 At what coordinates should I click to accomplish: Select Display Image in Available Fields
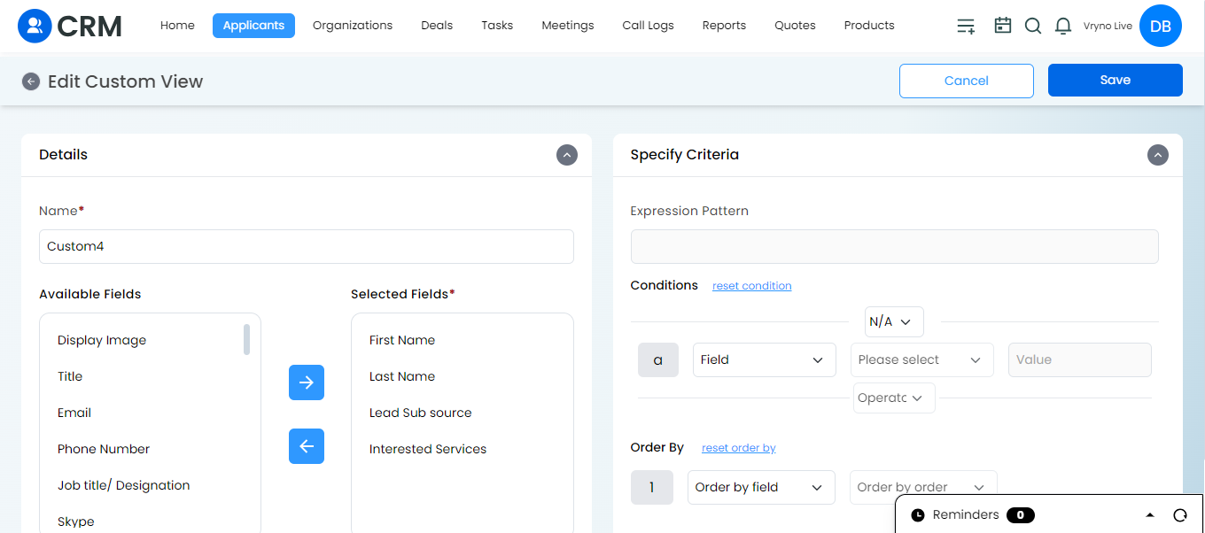tap(102, 340)
